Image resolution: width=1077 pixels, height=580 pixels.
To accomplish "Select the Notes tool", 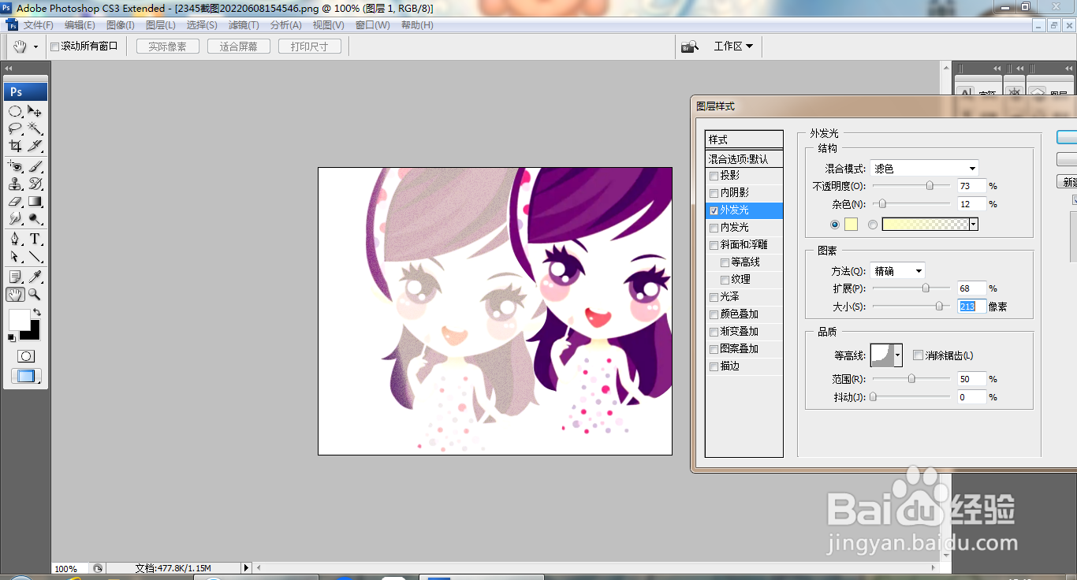I will pos(15,277).
